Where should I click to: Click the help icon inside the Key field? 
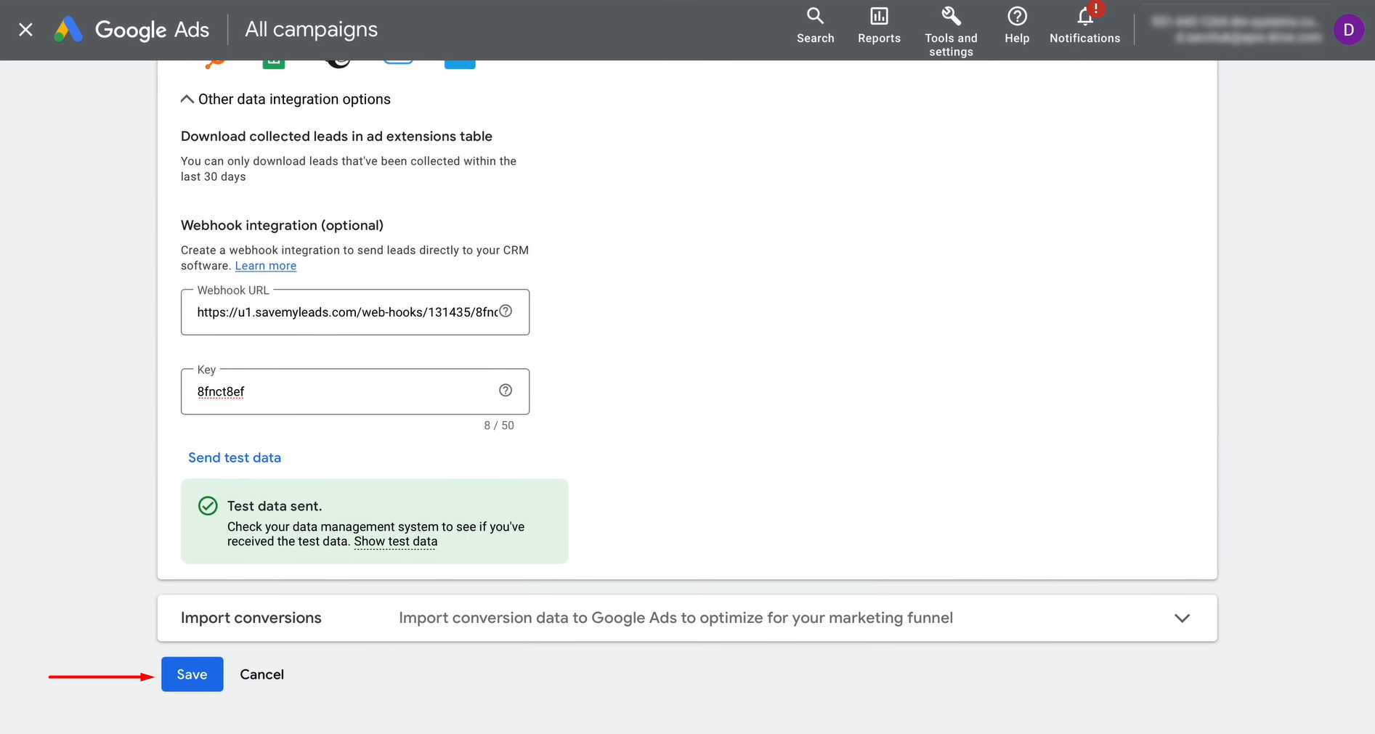pos(506,391)
